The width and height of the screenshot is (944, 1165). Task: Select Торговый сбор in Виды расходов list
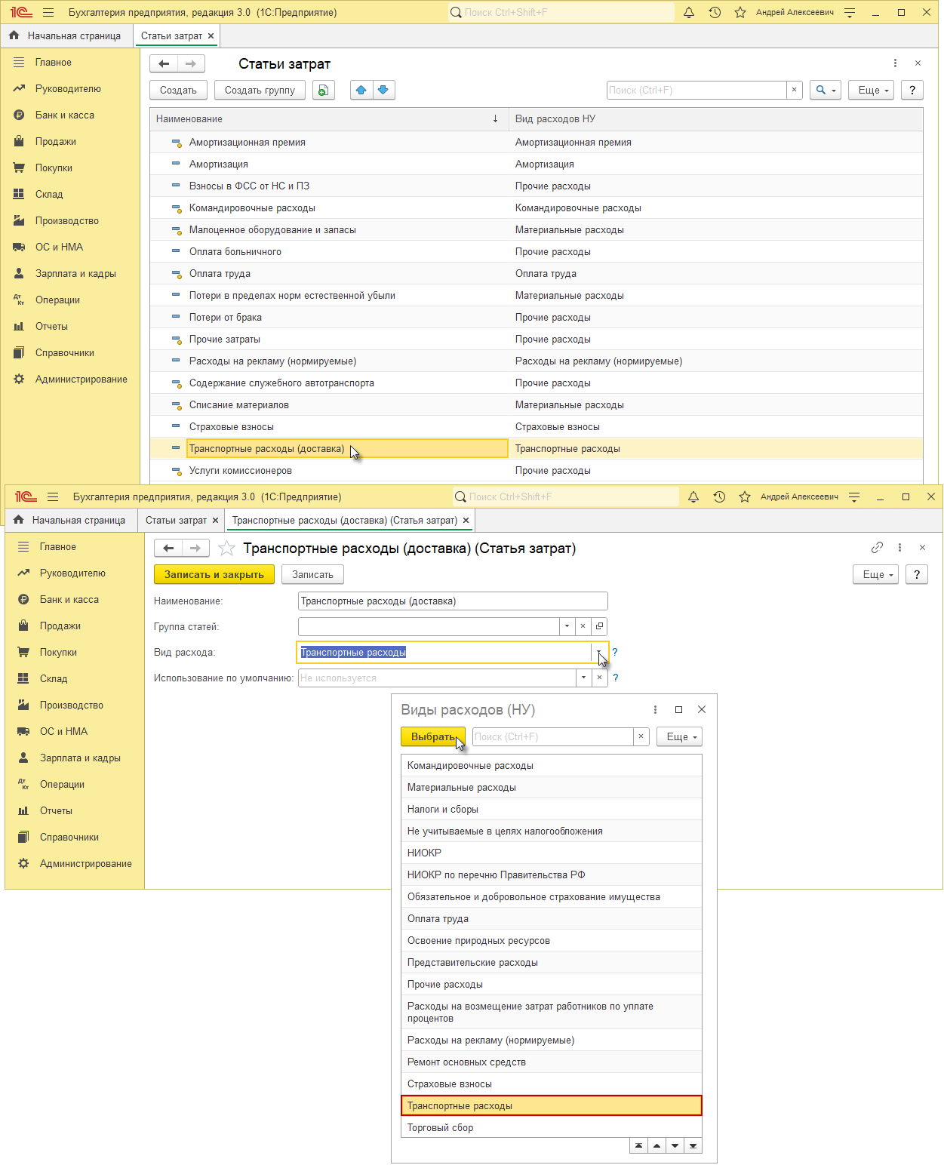pyautogui.click(x=552, y=1127)
